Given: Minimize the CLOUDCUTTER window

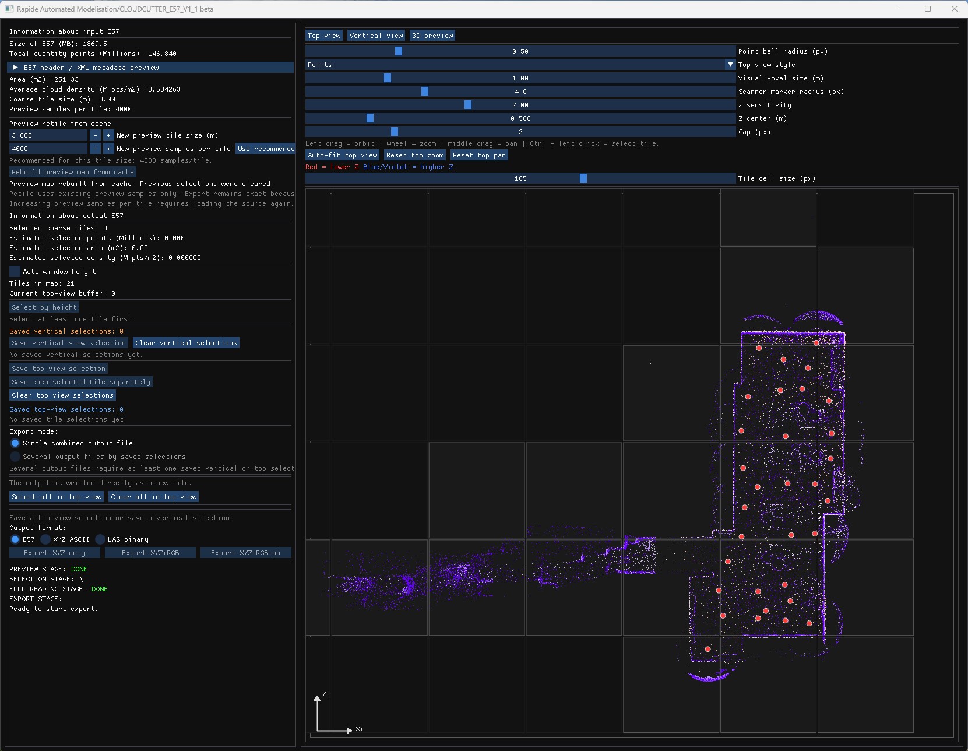Looking at the screenshot, I should (x=902, y=9).
